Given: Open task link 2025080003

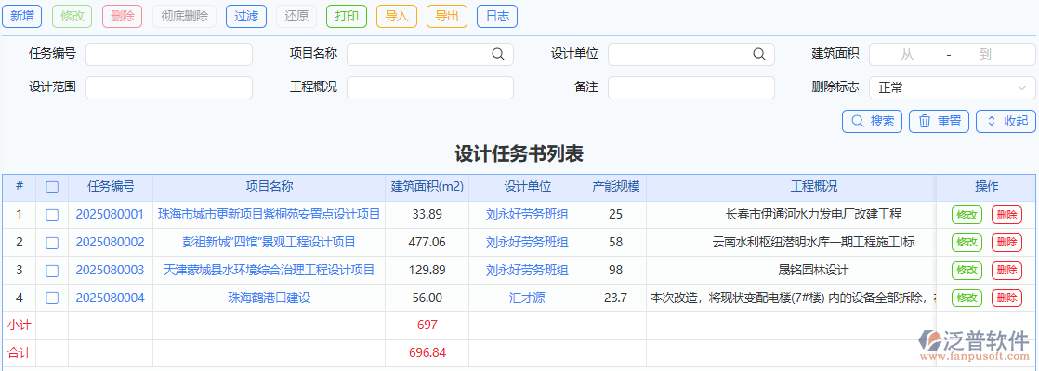Looking at the screenshot, I should [110, 271].
